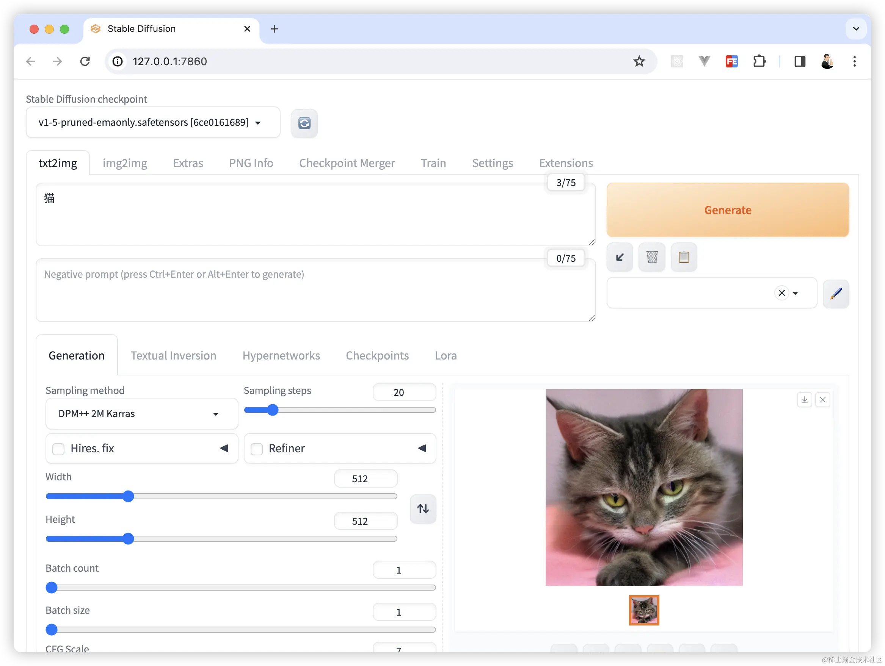Expand the Hires. fix section arrow
Image resolution: width=885 pixels, height=666 pixels.
pos(224,448)
